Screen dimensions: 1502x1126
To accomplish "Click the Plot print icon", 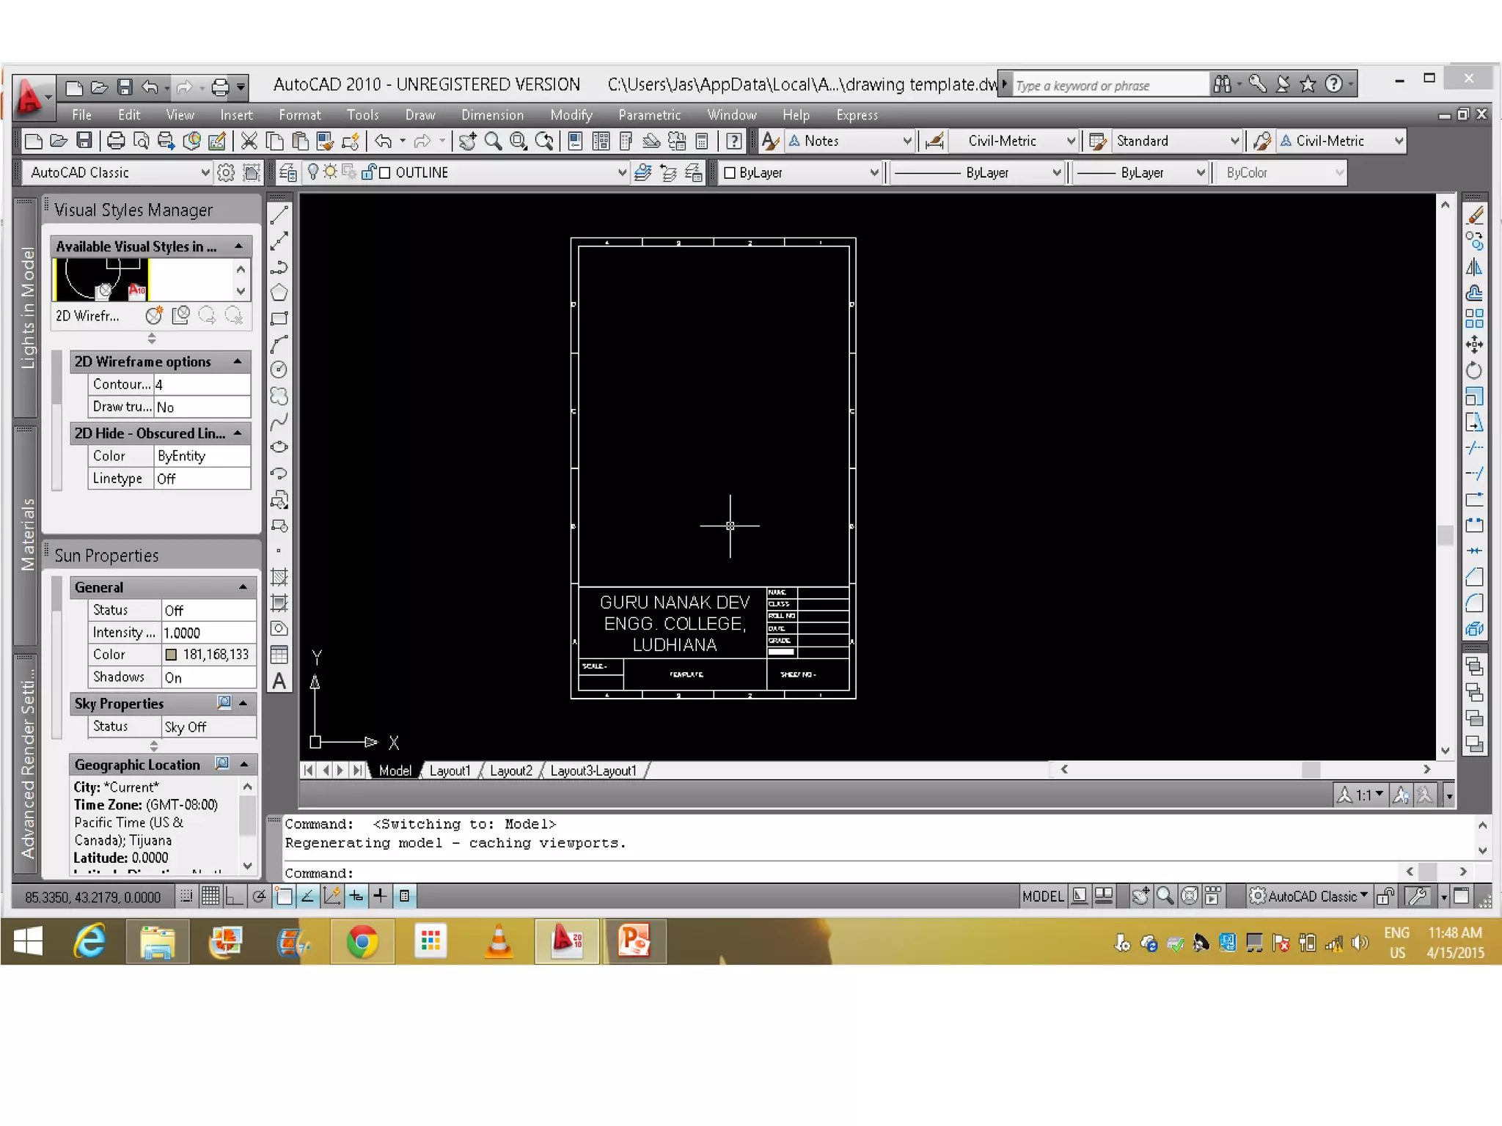I will click(x=116, y=141).
